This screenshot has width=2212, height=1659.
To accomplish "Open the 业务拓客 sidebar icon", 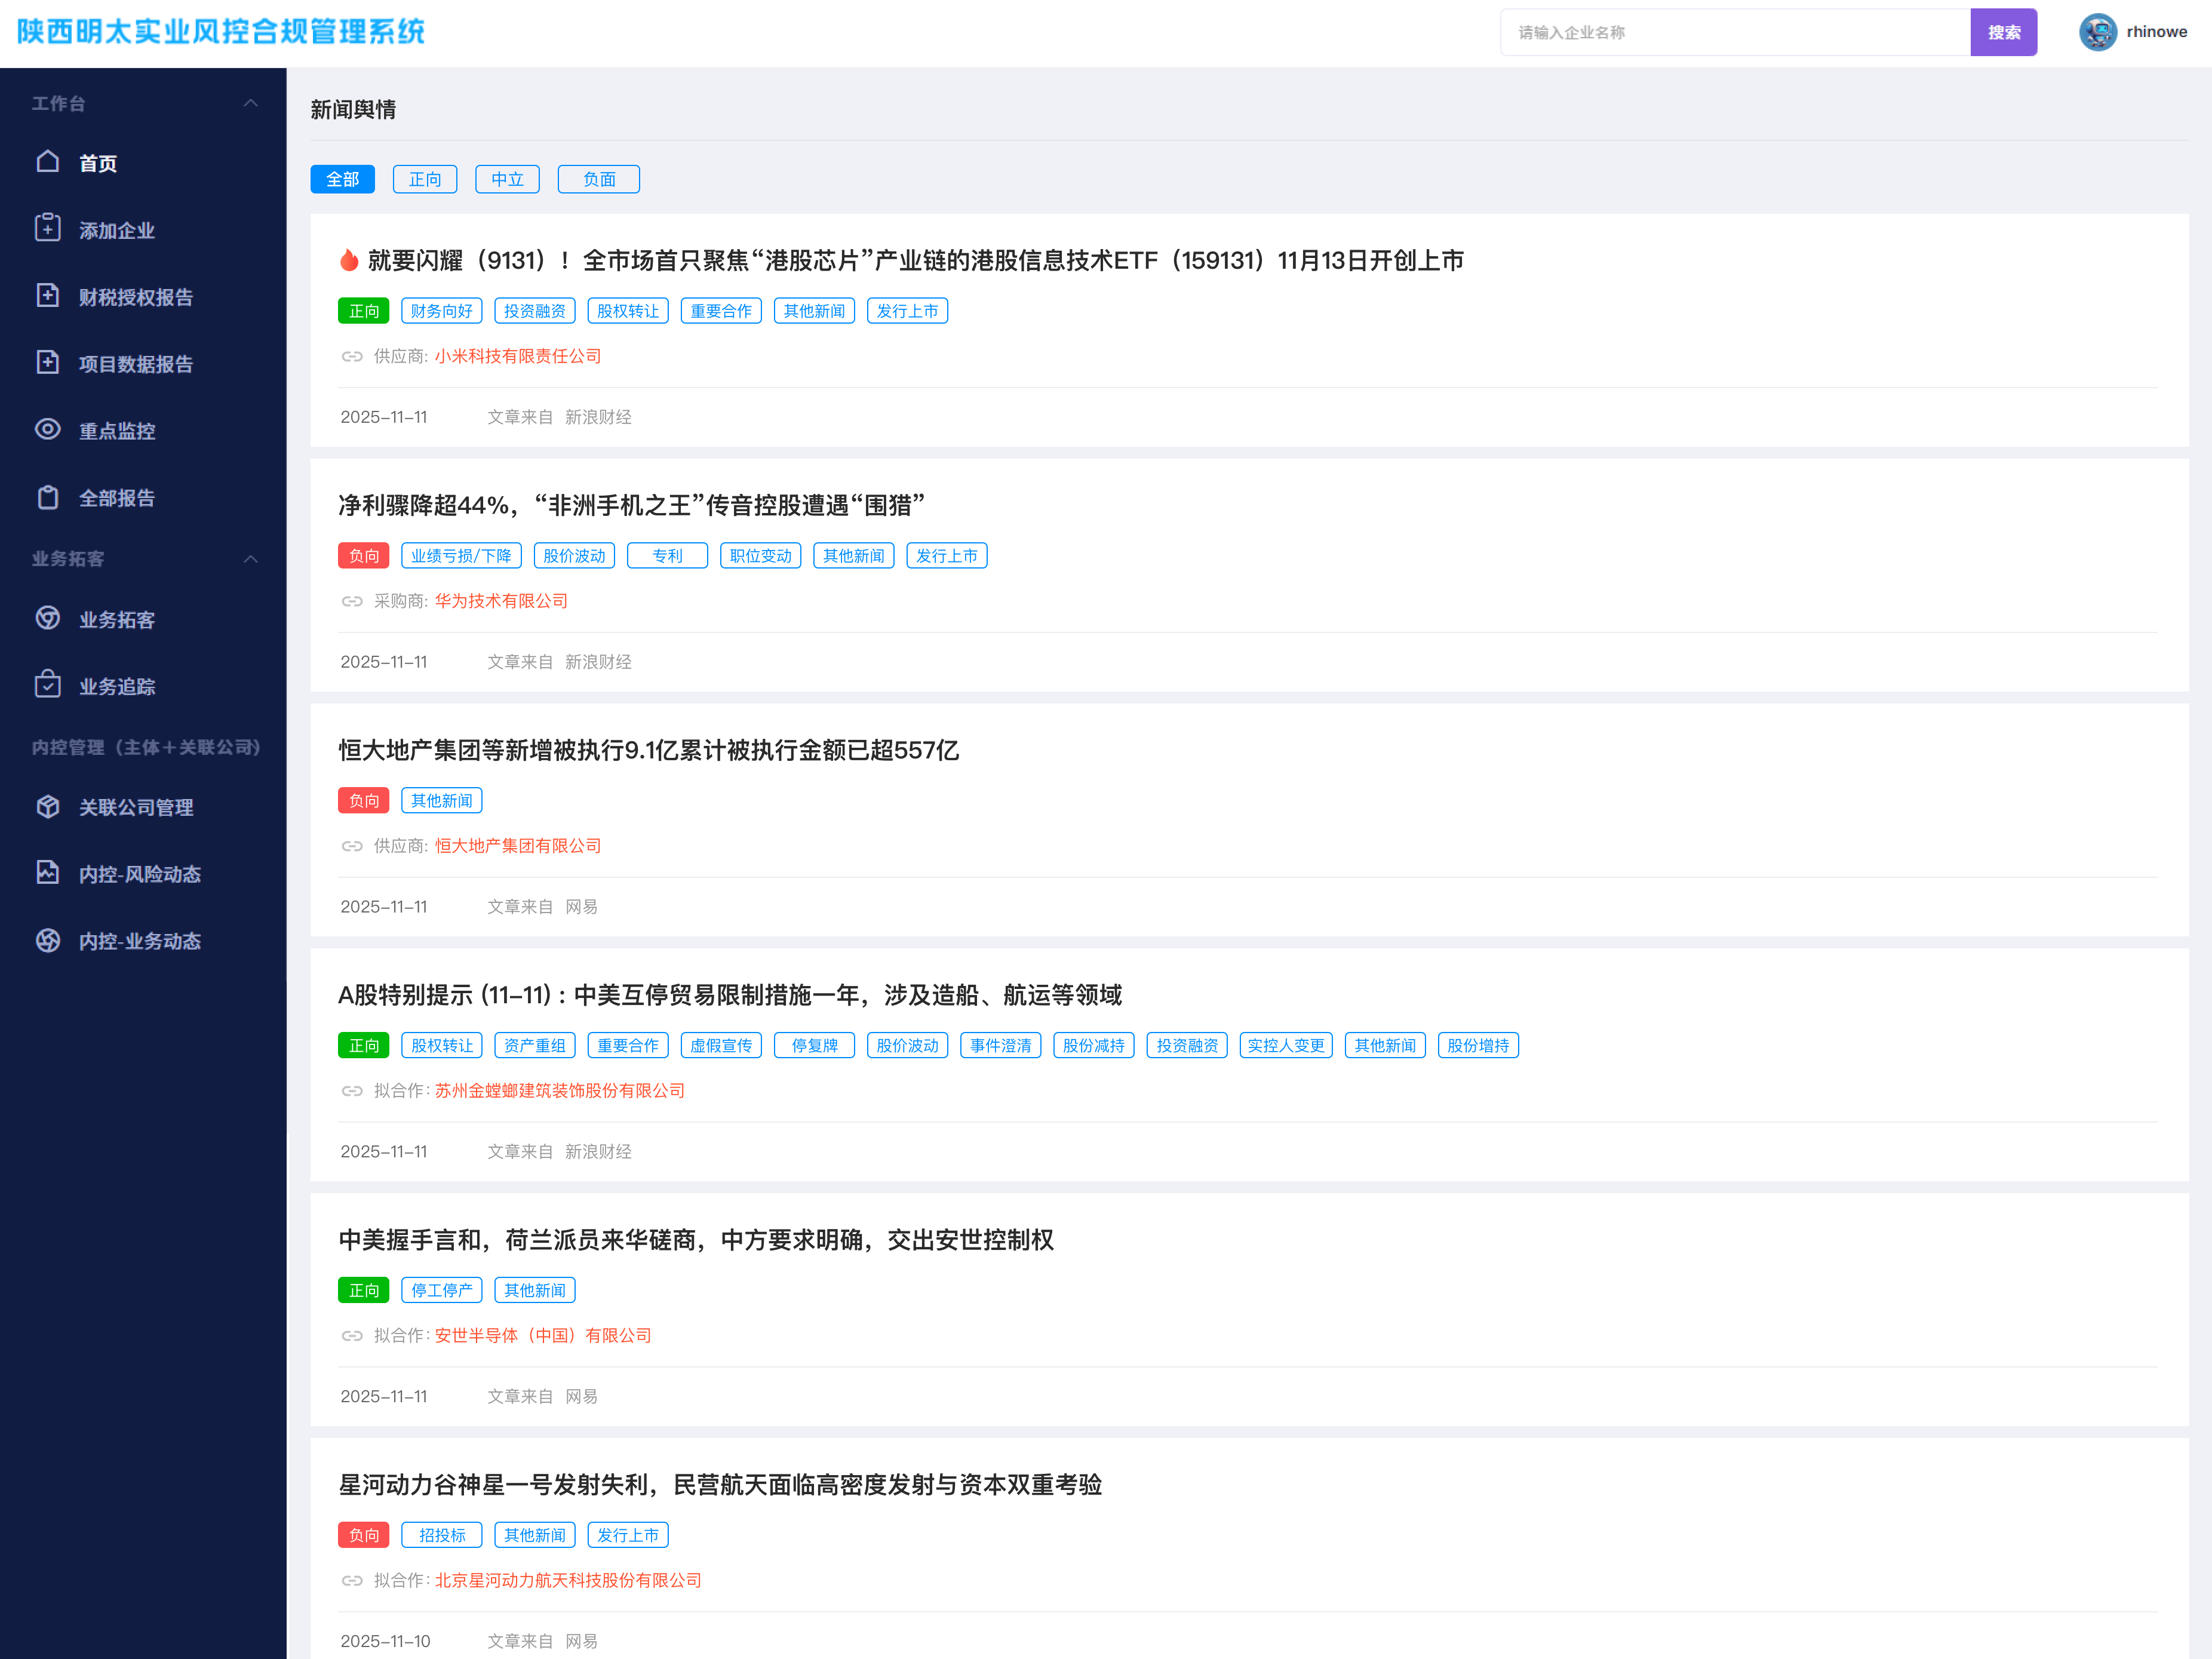I will (47, 618).
